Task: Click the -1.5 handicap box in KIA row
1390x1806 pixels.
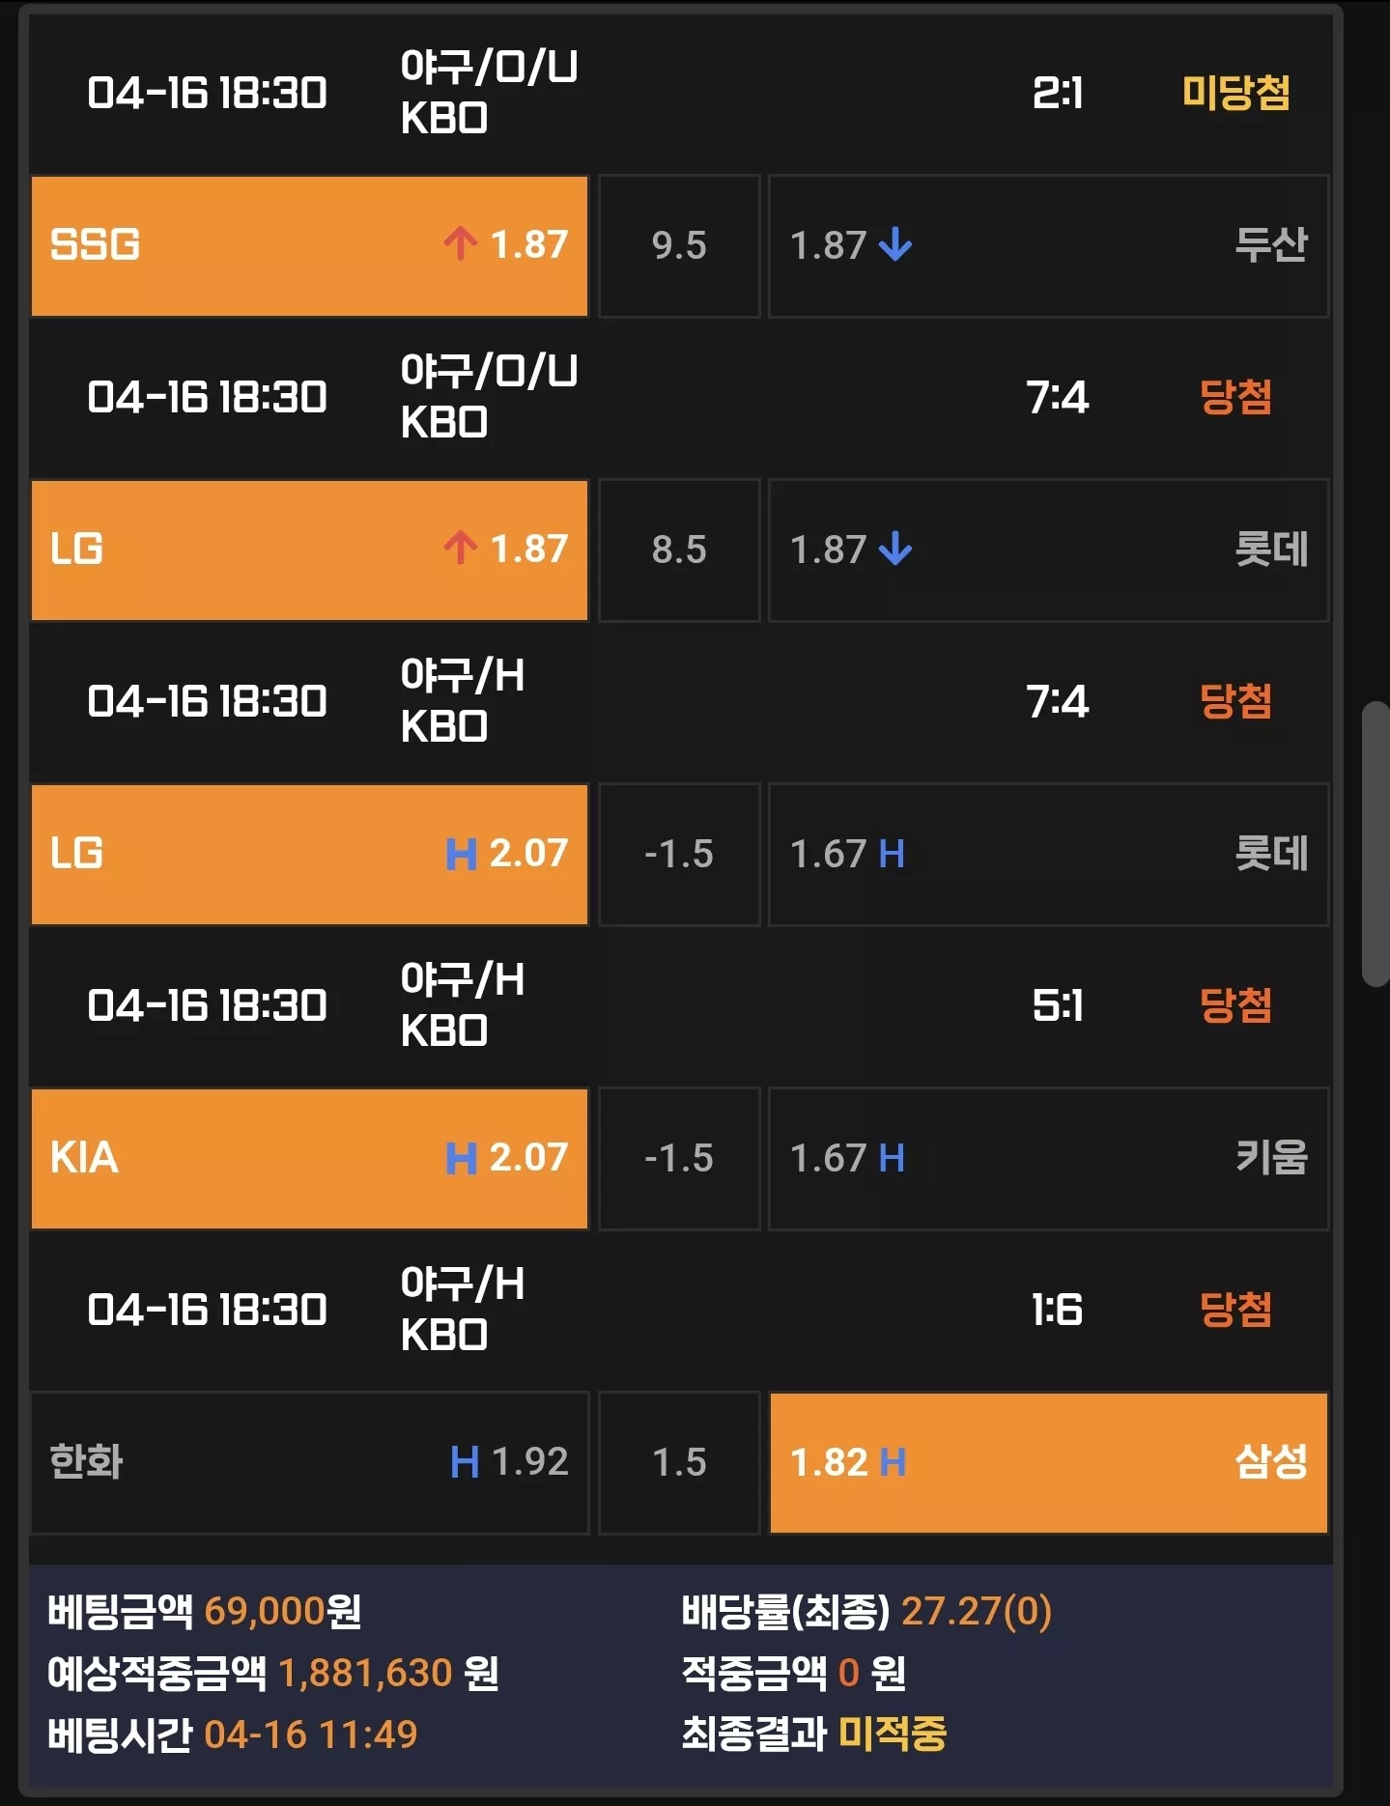Action: [679, 1158]
